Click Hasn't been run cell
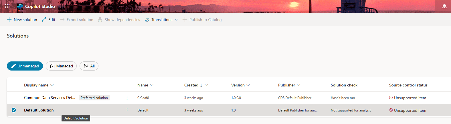Screen dimensions: 451x124 pyautogui.click(x=343, y=98)
